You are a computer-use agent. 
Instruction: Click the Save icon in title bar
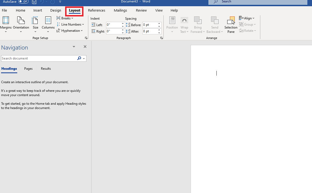tap(34, 2)
